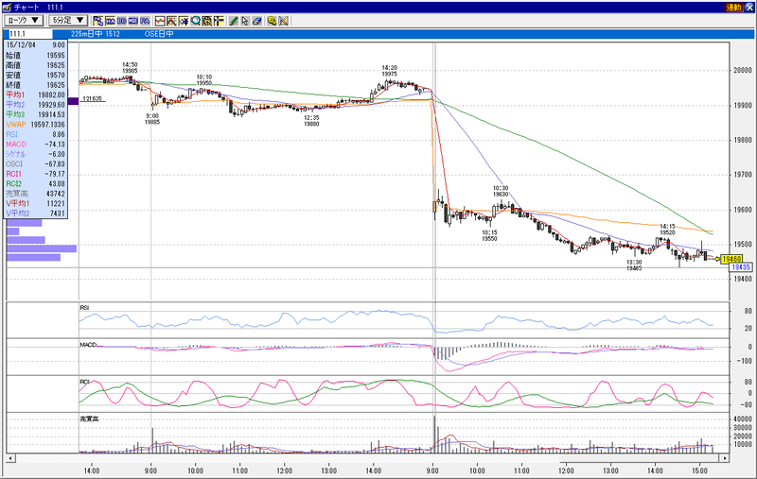Click the linked-boxes icon after 5分足
757x479 pixels.
(x=98, y=21)
